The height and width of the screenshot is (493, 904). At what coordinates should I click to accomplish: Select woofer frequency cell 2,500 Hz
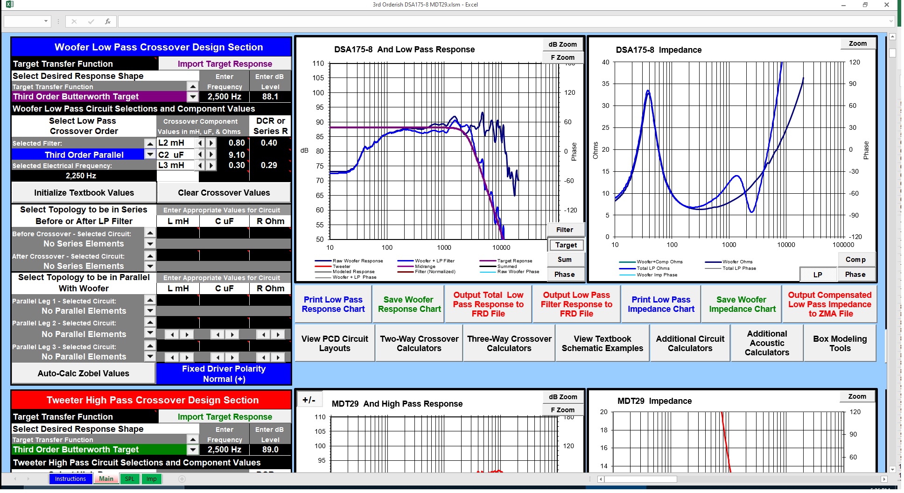(x=224, y=97)
